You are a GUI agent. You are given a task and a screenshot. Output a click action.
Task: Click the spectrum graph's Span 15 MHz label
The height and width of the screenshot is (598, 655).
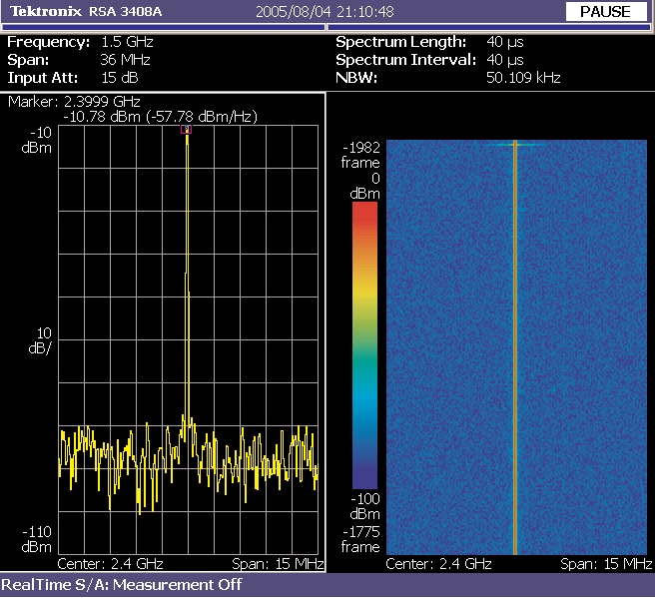click(x=277, y=564)
